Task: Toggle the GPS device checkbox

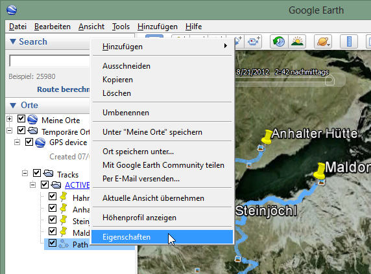Action: pos(29,142)
